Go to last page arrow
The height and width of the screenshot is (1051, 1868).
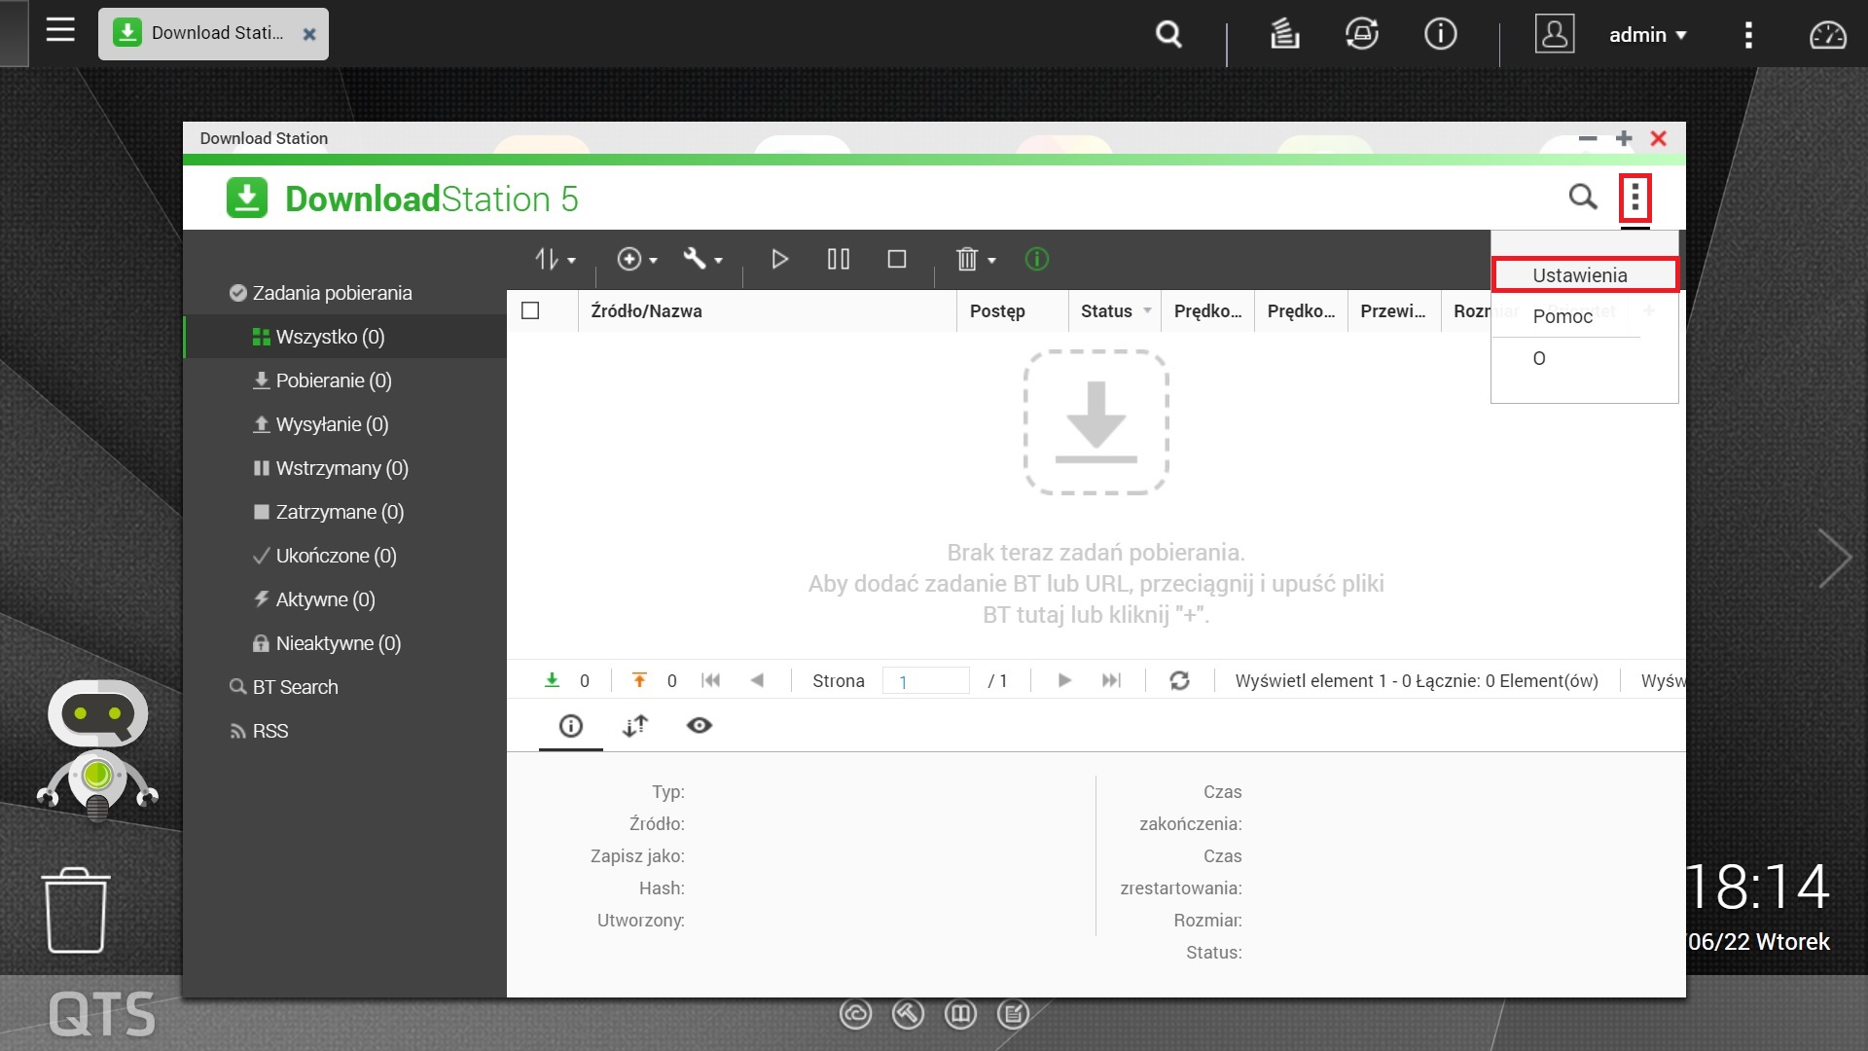click(x=1111, y=680)
